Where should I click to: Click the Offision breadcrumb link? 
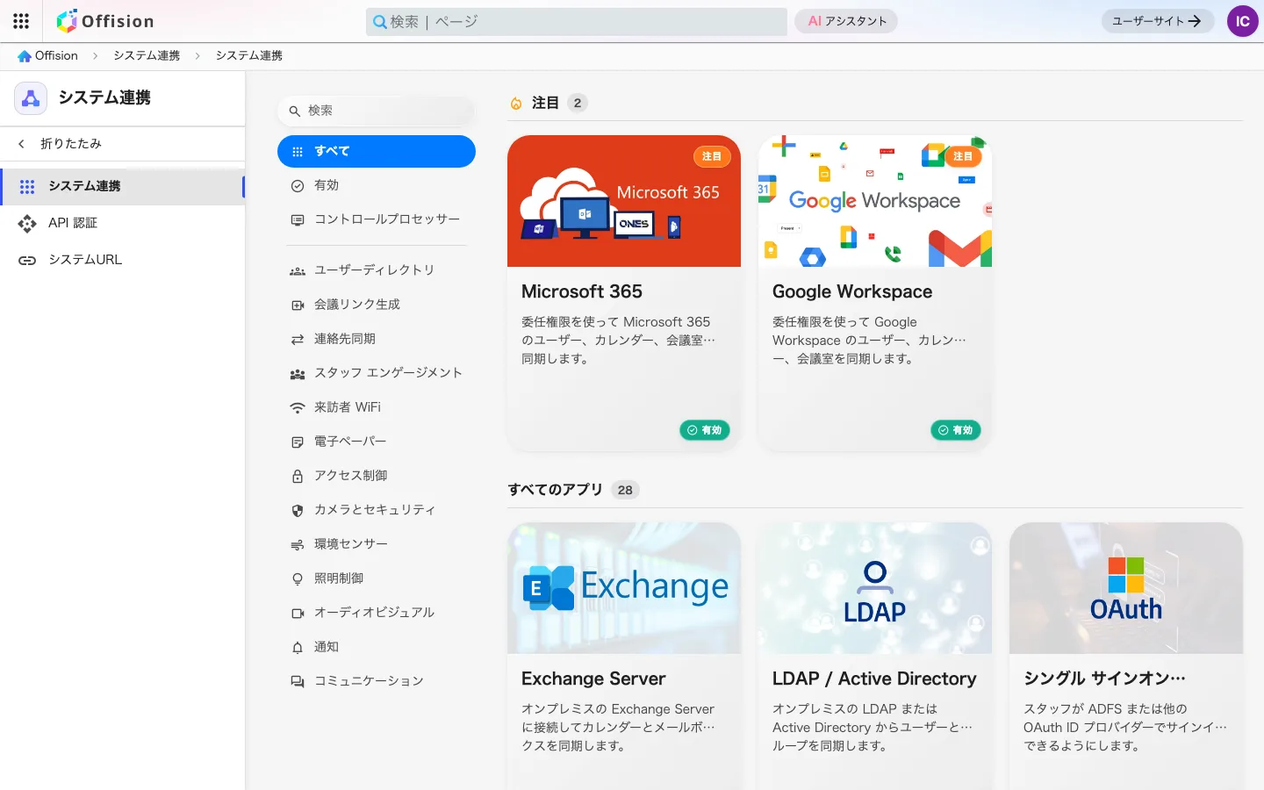(x=56, y=56)
